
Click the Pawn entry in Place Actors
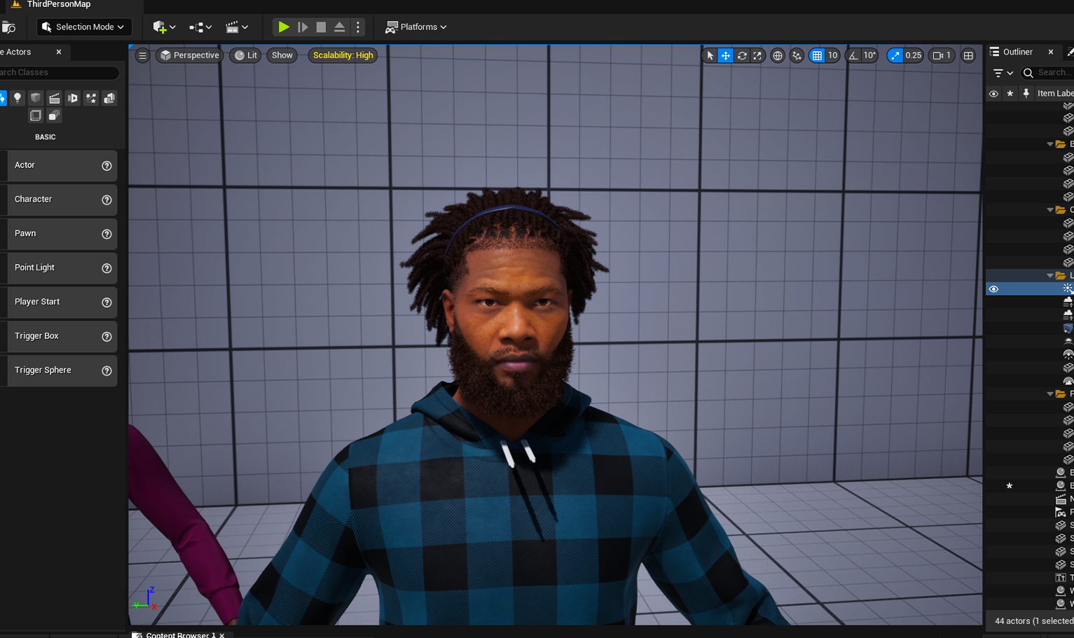(59, 234)
